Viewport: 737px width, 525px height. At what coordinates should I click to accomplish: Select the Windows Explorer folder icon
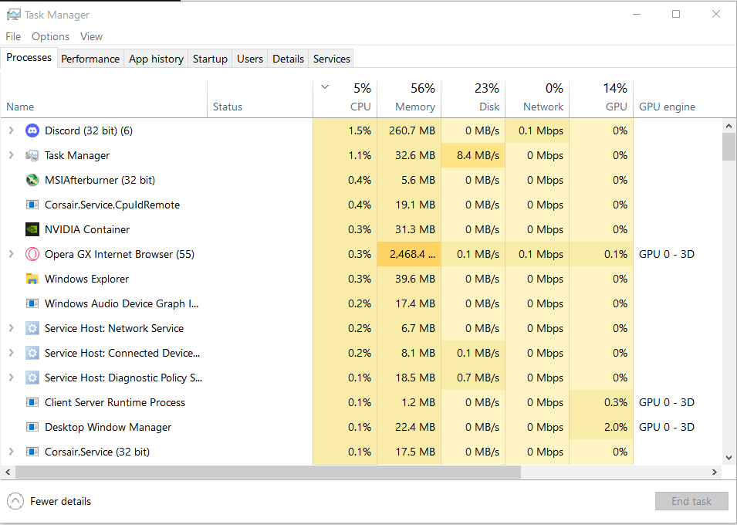coord(32,279)
